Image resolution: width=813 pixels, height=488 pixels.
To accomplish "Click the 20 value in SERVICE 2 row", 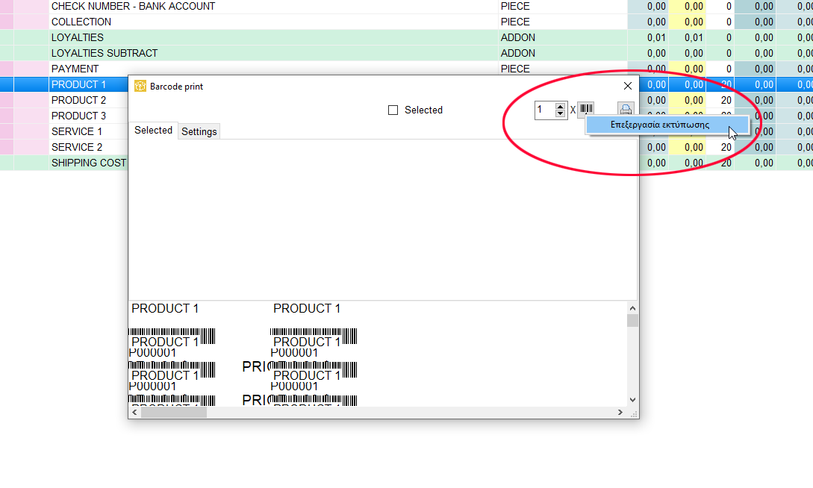I will (726, 147).
